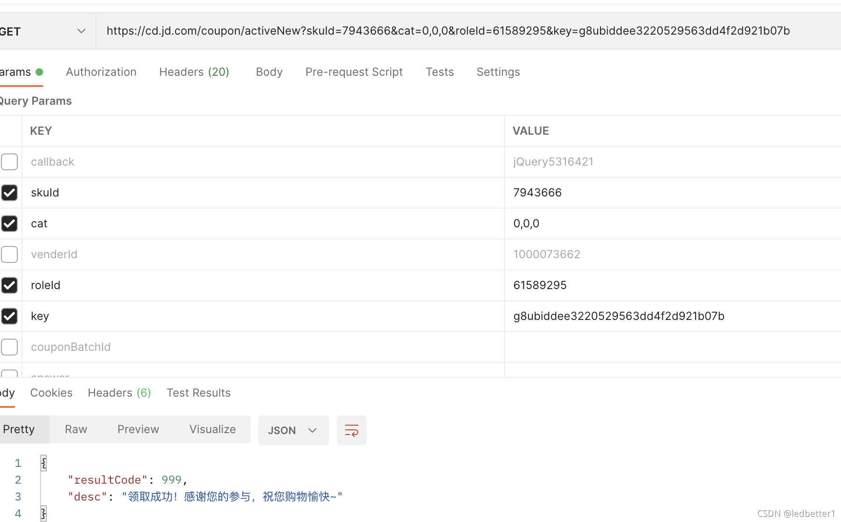This screenshot has width=841, height=522.
Task: Enable the couponBatchId parameter checkbox
Action: coord(9,347)
